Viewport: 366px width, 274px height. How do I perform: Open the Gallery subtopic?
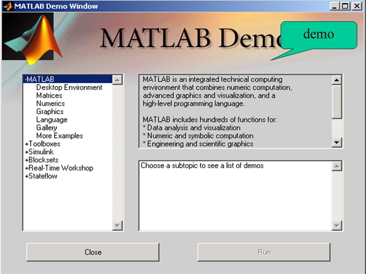point(47,128)
